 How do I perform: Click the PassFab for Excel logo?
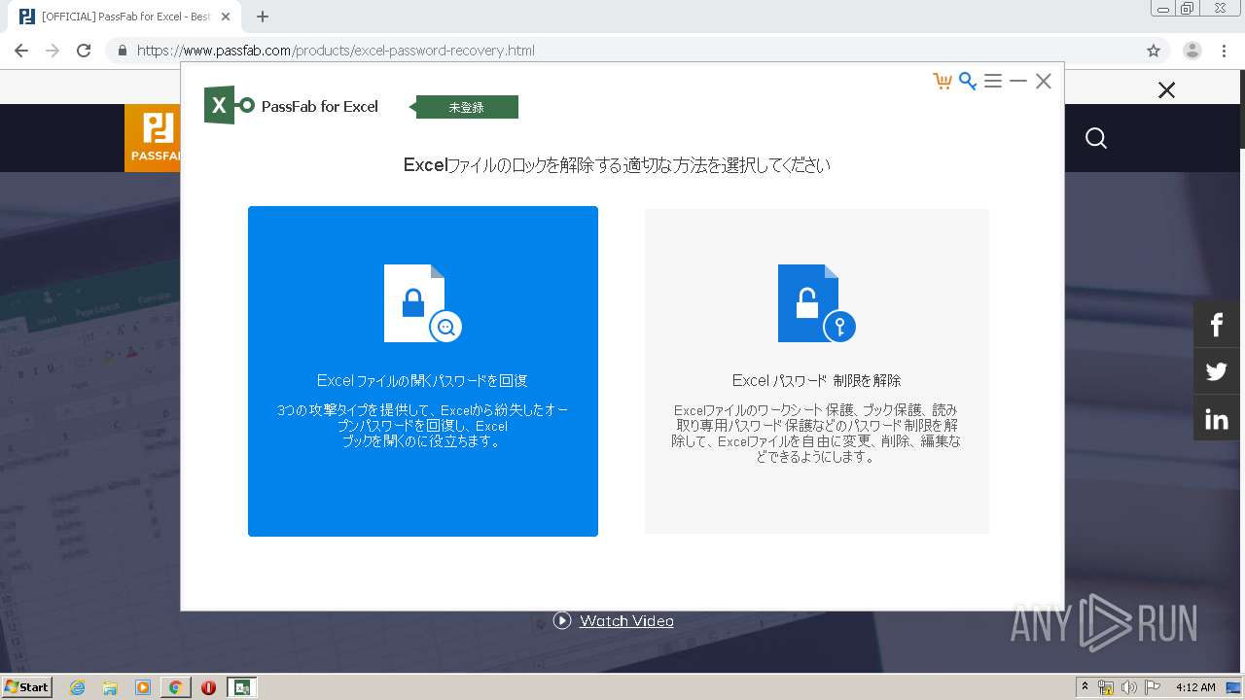point(291,105)
